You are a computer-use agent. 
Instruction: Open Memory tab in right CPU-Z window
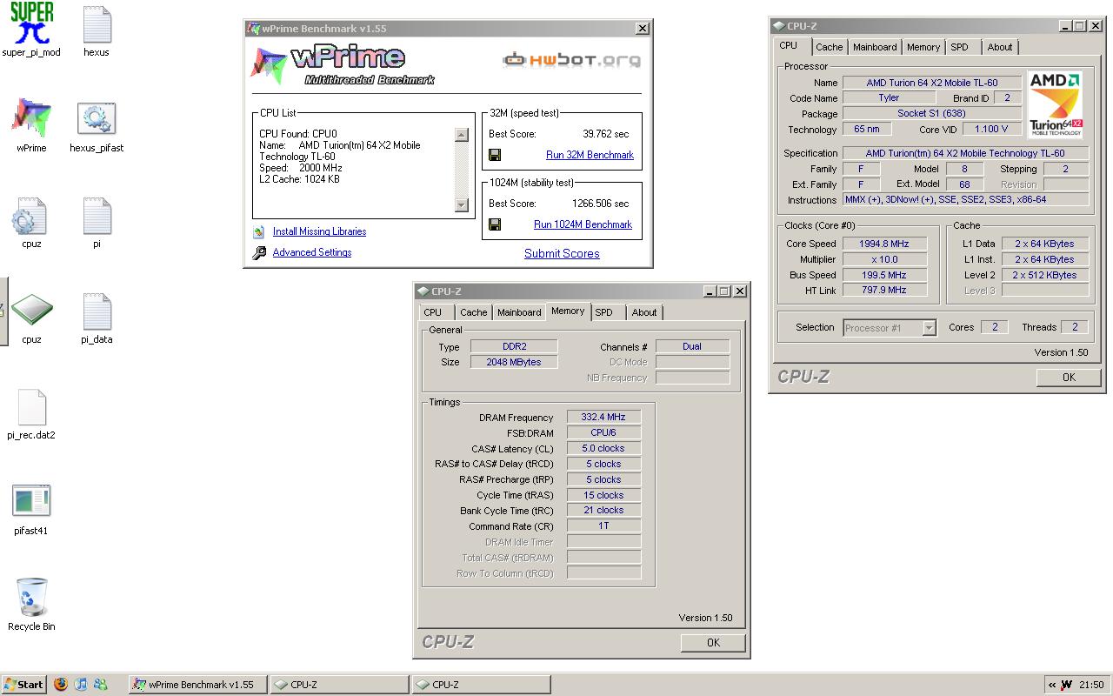[923, 47]
